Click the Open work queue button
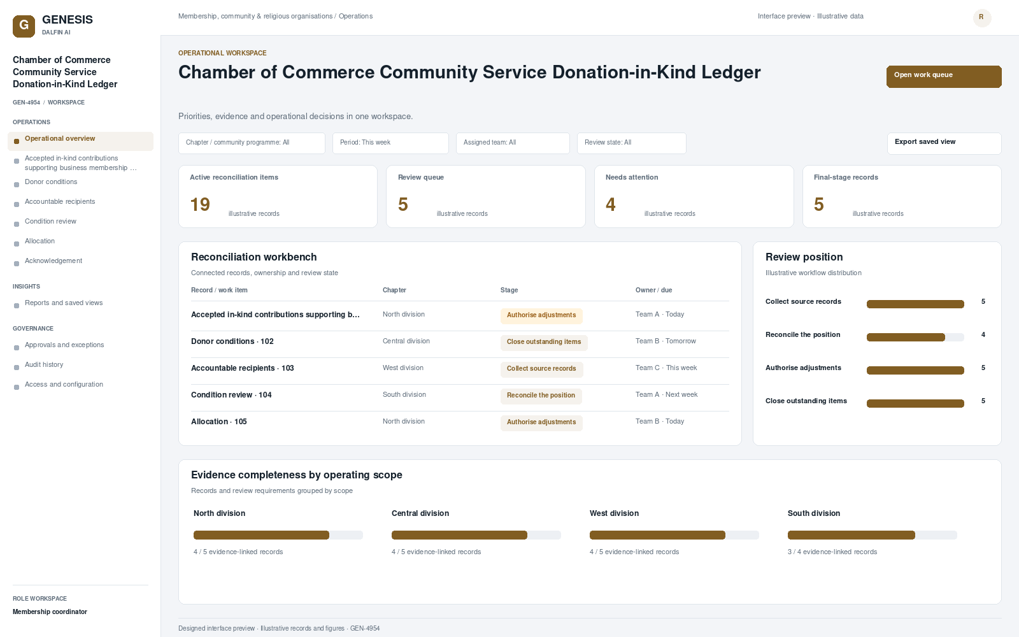 click(944, 76)
